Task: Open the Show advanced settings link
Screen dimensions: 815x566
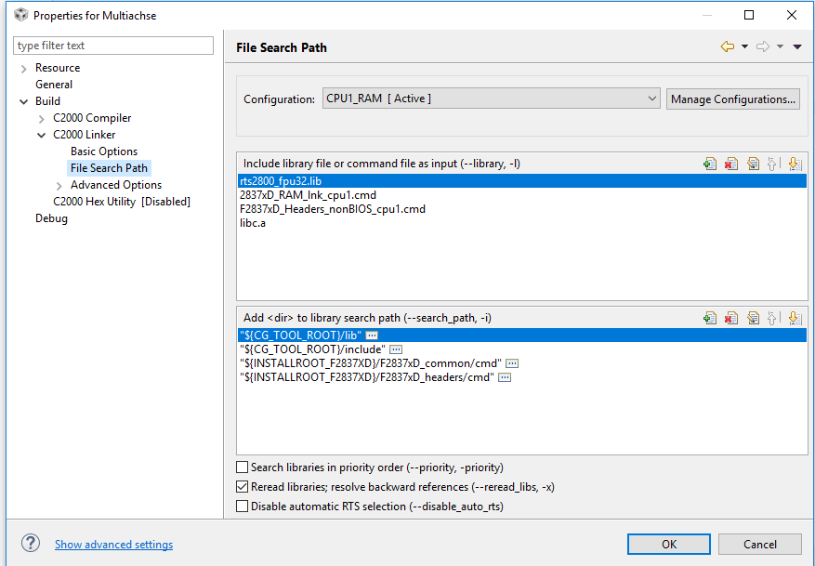Action: pos(113,545)
